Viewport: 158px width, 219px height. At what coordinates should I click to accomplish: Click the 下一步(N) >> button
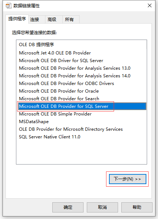click(x=127, y=179)
